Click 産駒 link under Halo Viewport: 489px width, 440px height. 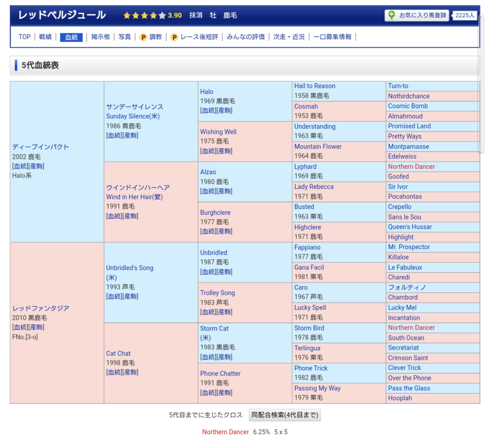pyautogui.click(x=225, y=111)
